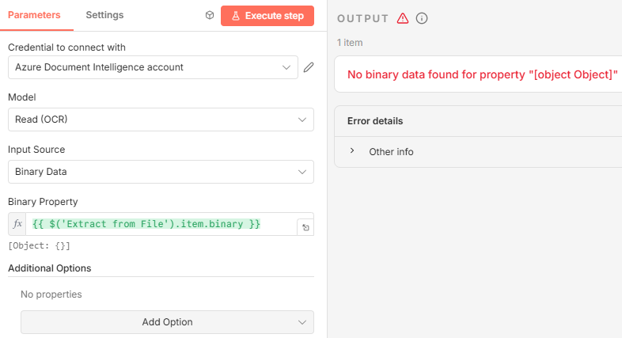Switch to the Settings tab
Image resolution: width=622 pixels, height=338 pixels.
[104, 15]
